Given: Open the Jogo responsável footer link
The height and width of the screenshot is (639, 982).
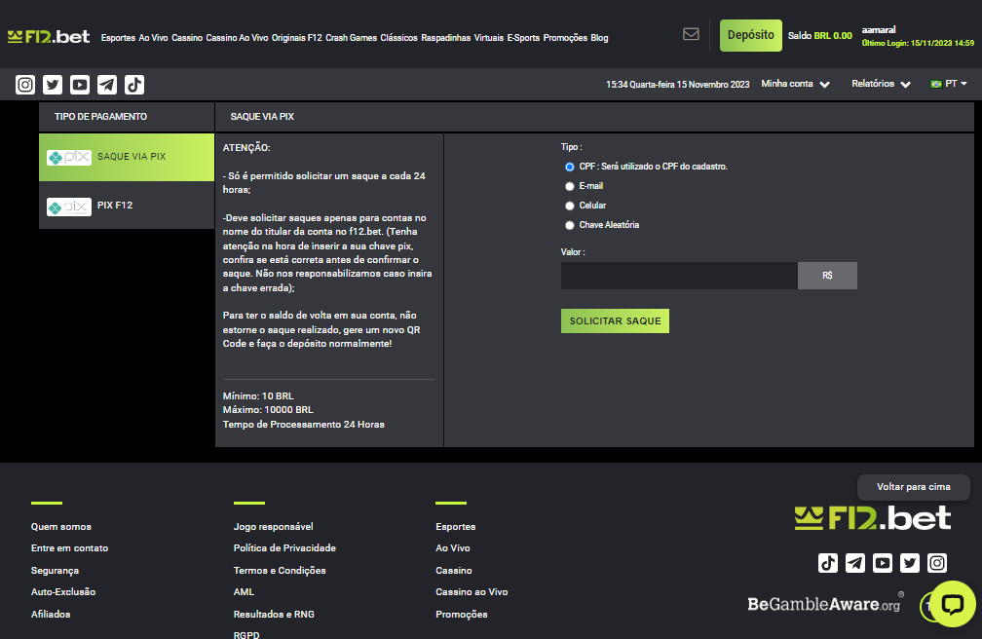Looking at the screenshot, I should (x=273, y=527).
